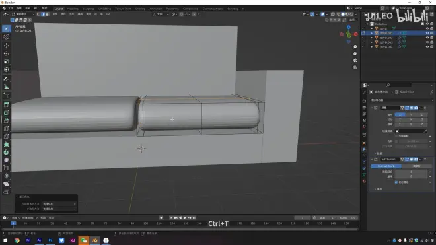Viewport: 436px width, 245px height.
Task: Open the Rendering workspace tab
Action: (x=172, y=9)
